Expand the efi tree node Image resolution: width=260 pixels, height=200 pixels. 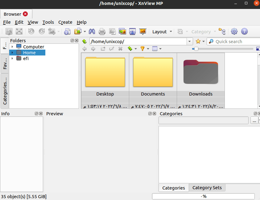(12, 58)
